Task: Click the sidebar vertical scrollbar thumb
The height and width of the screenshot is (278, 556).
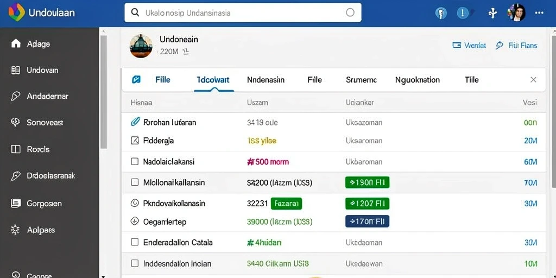Action: pos(103,92)
